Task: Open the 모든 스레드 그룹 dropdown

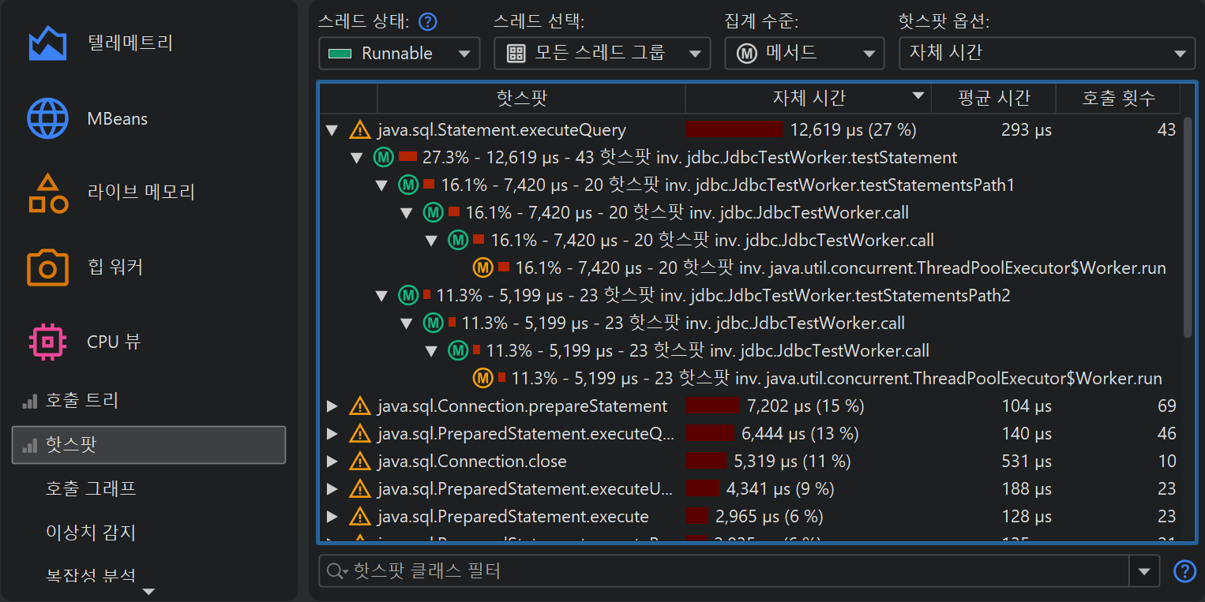Action: [x=598, y=54]
